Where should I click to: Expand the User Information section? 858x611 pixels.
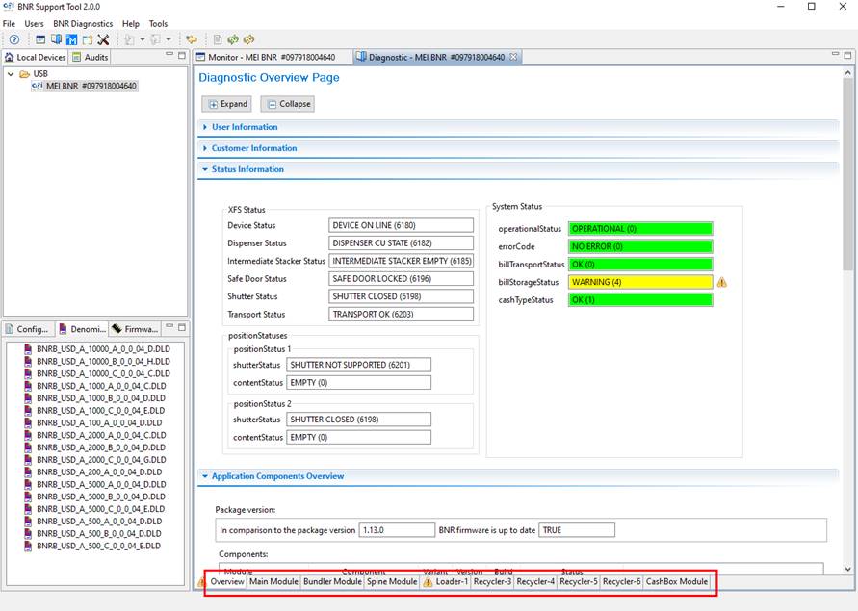[x=245, y=127]
